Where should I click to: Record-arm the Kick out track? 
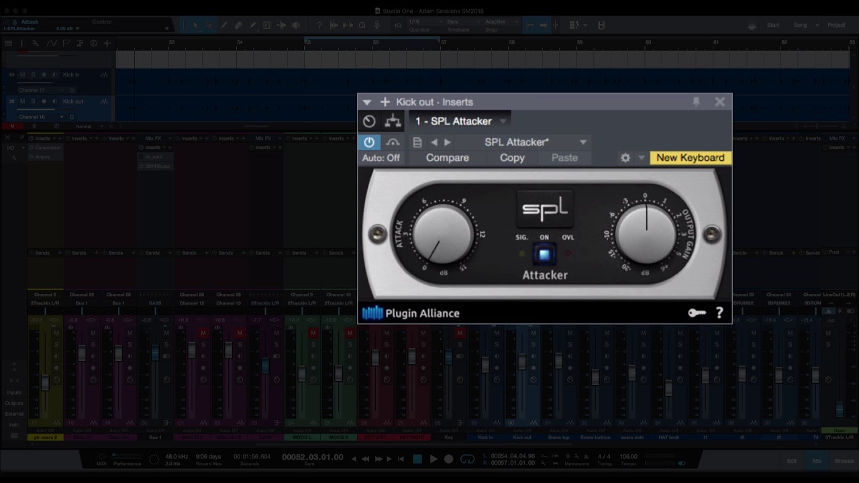[44, 101]
